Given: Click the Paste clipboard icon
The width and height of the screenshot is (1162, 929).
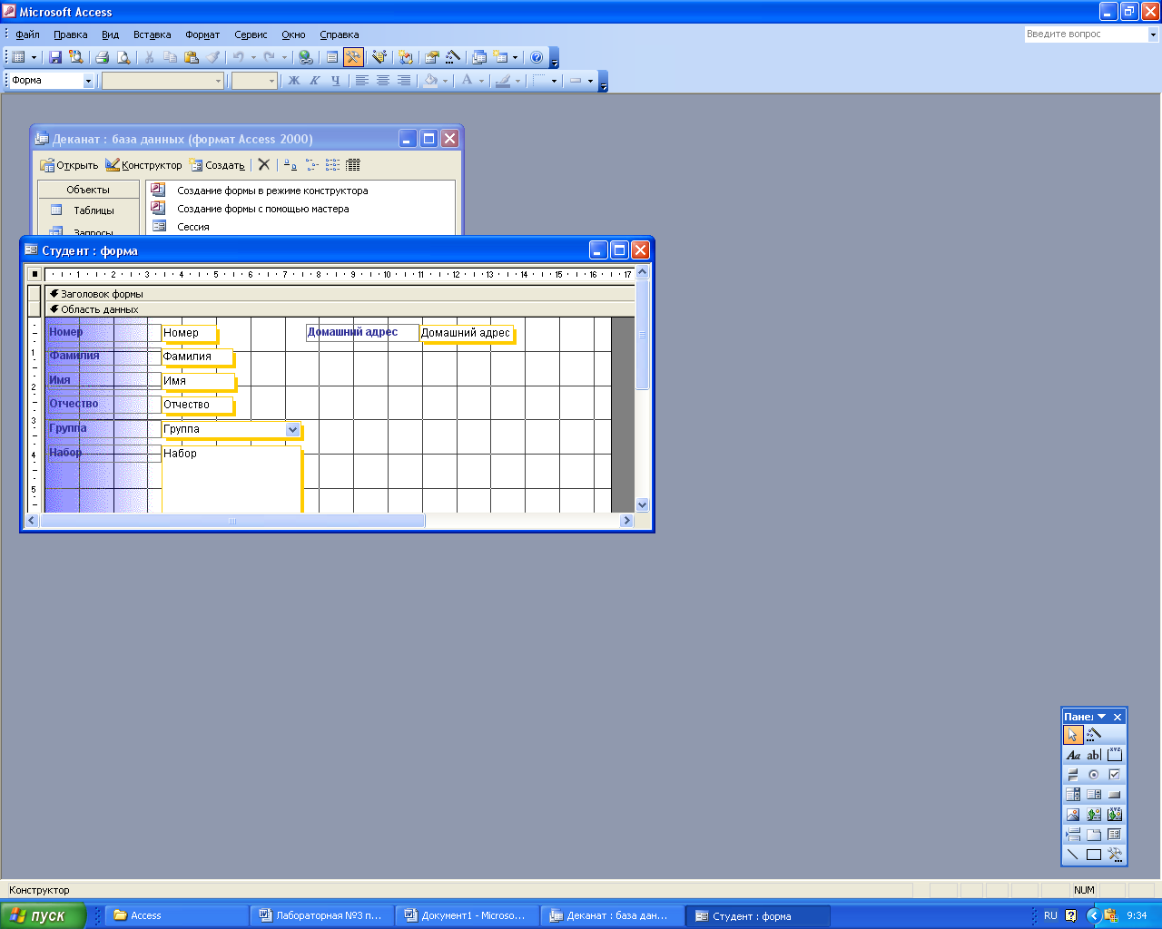Looking at the screenshot, I should click(192, 57).
